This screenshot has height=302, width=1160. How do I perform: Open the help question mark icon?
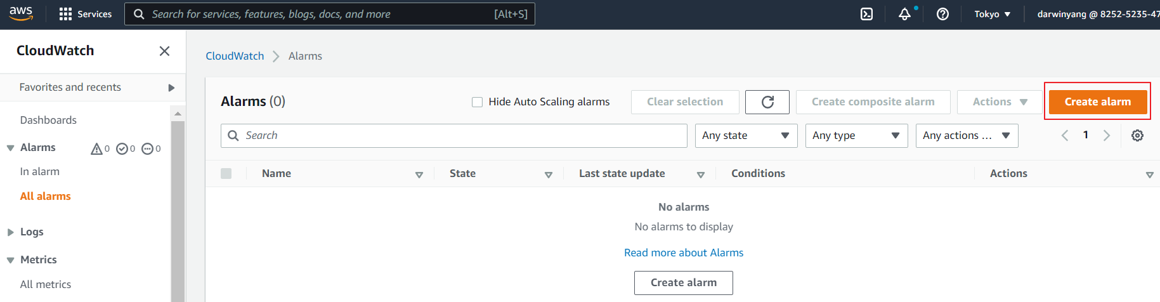click(942, 14)
